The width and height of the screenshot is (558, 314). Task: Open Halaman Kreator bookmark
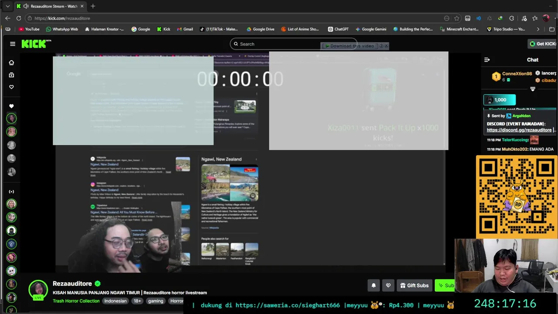pos(104,29)
